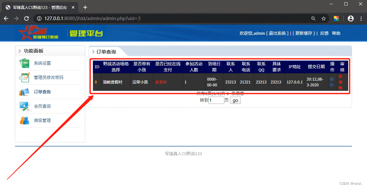Screen dimensions: 367x188
Task: Go back with the browser back arrow
Action: click(6, 18)
